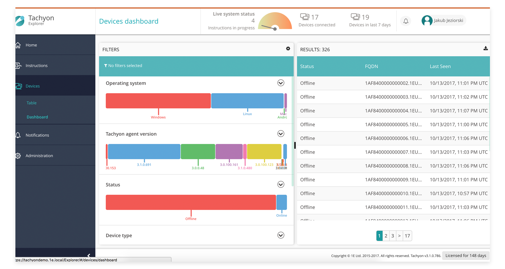Collapse the sidebar with the chevron arrow
This screenshot has width=505, height=269.
point(89,256)
